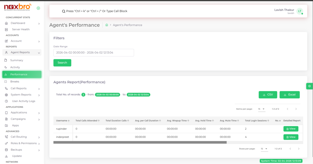Screen dimensions: 313x164
Task: Click the User Activity Logs clock icon
Action: [6, 101]
